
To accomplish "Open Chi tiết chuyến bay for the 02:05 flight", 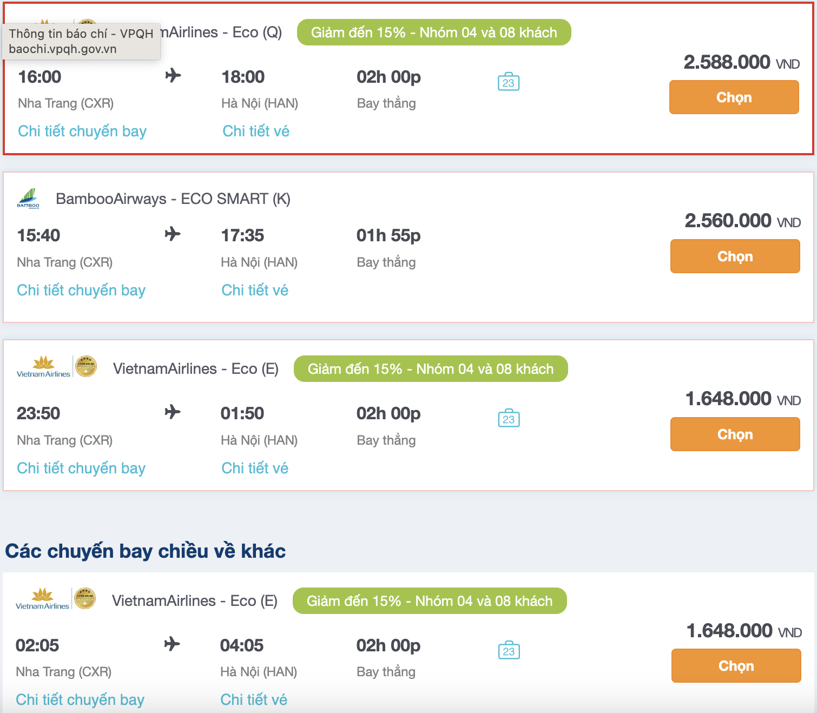I will (80, 699).
